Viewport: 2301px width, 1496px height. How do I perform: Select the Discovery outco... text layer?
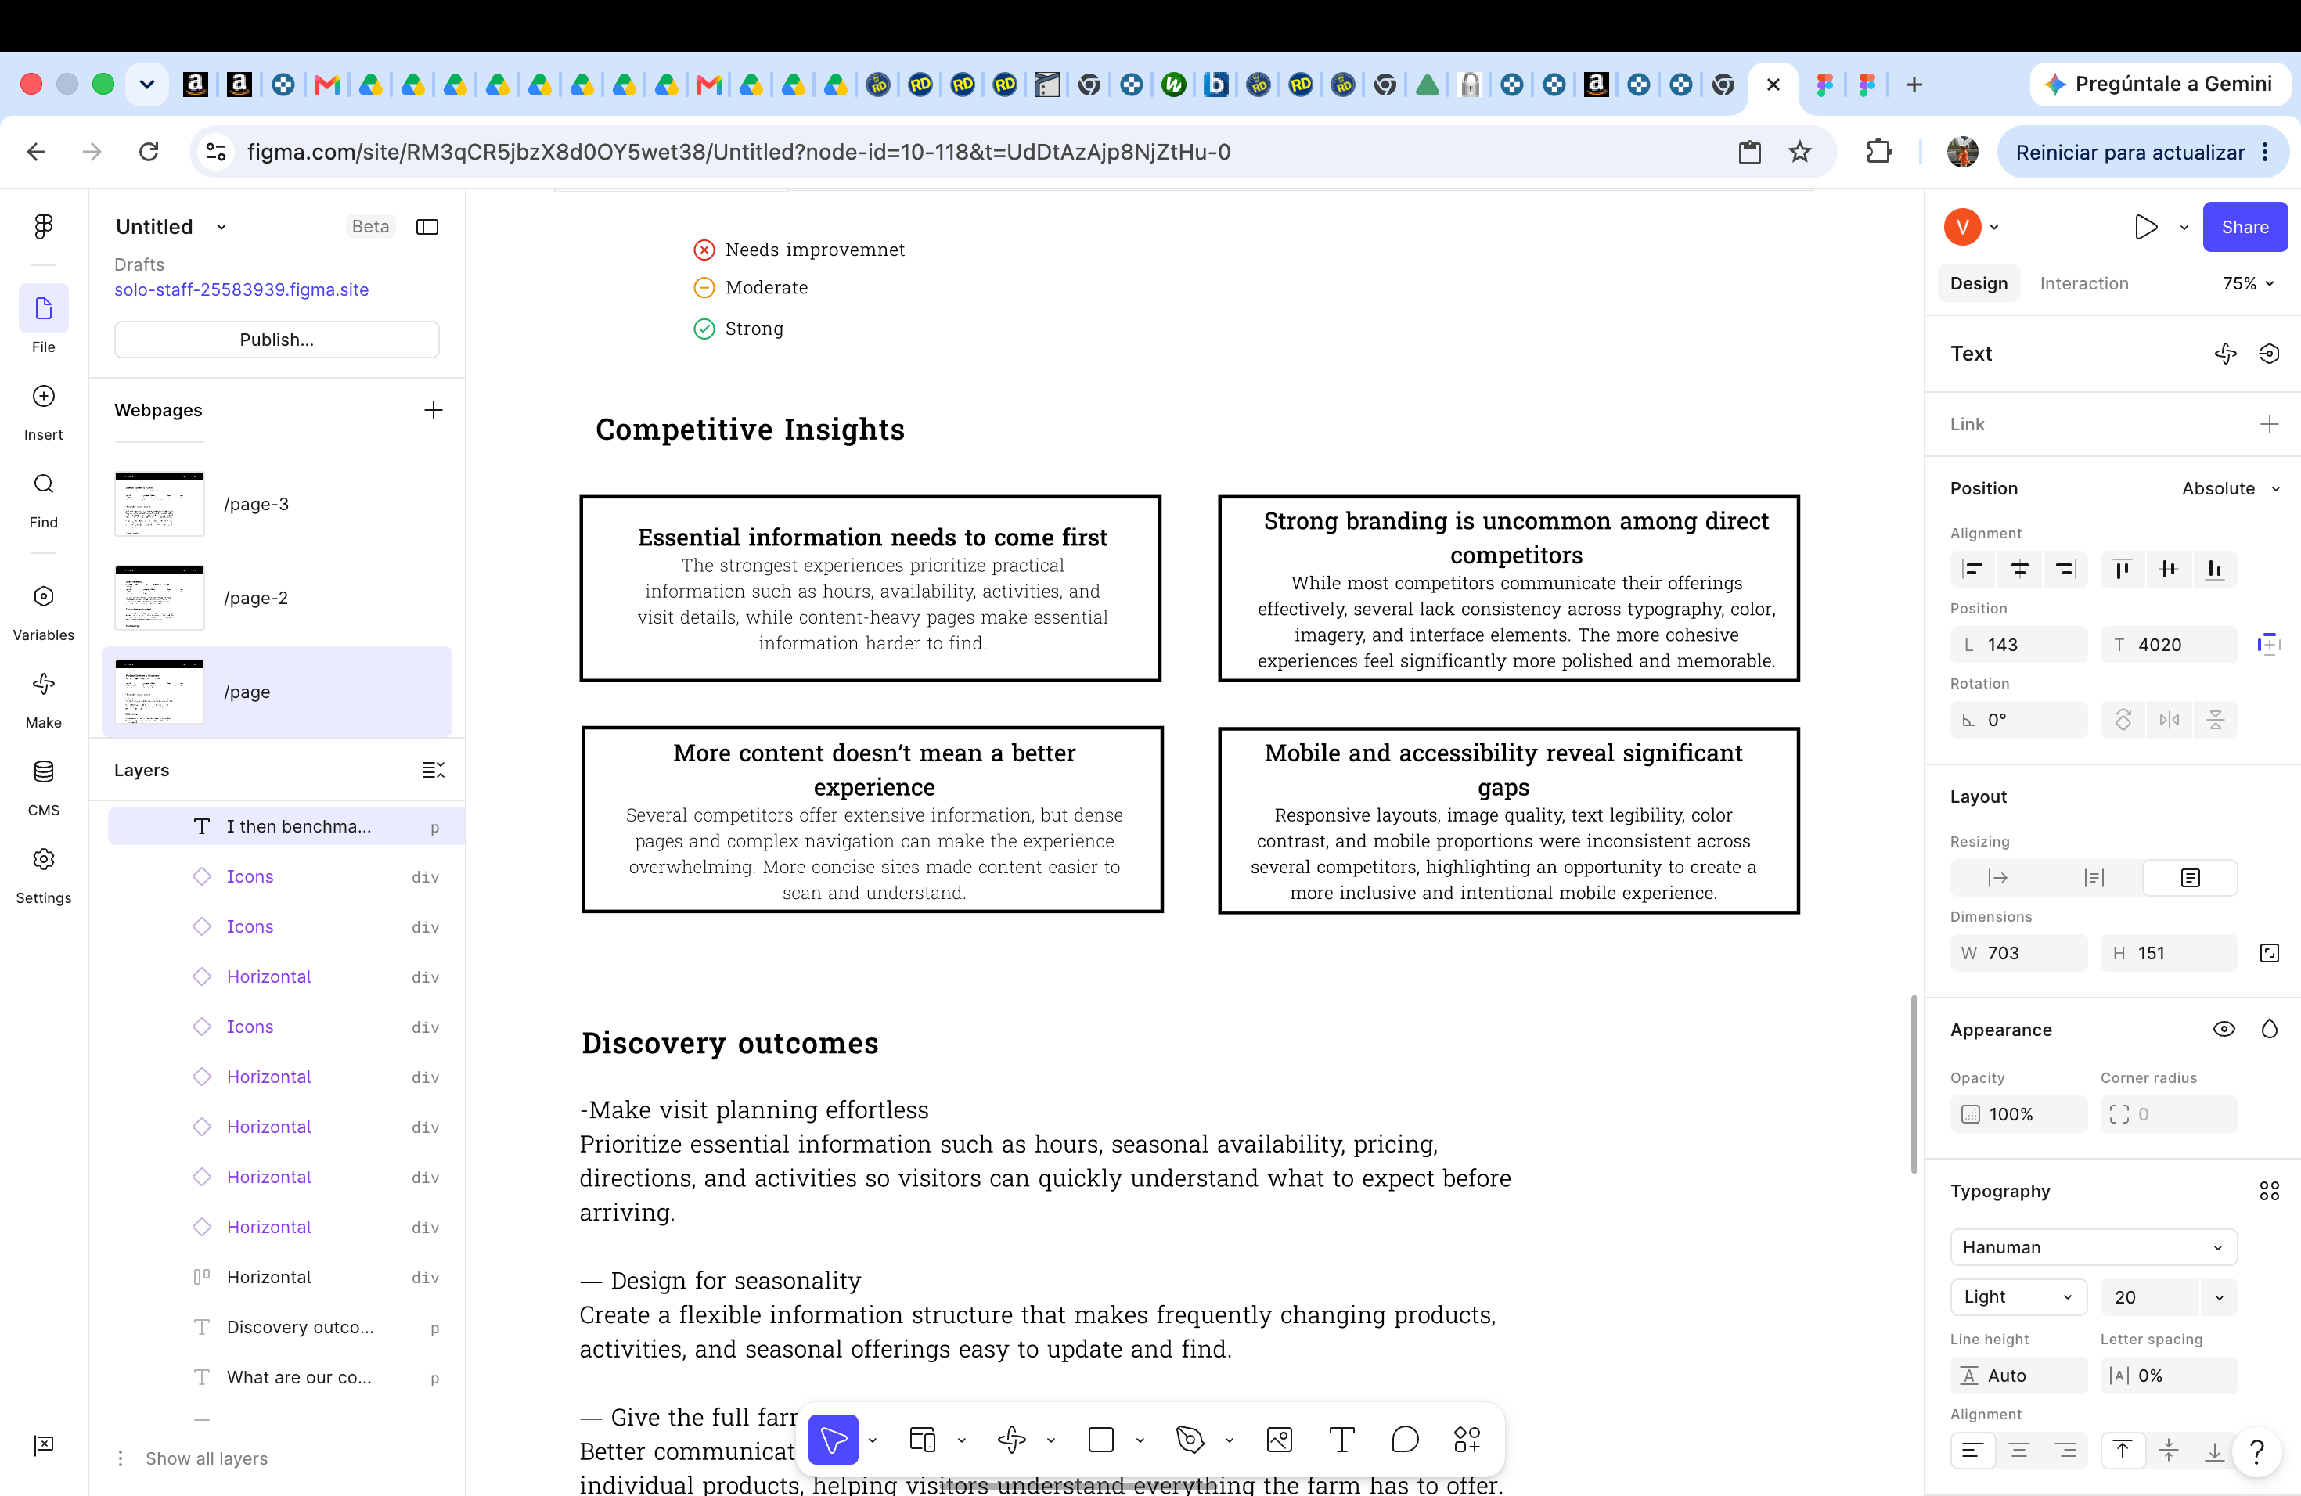coord(286,1327)
